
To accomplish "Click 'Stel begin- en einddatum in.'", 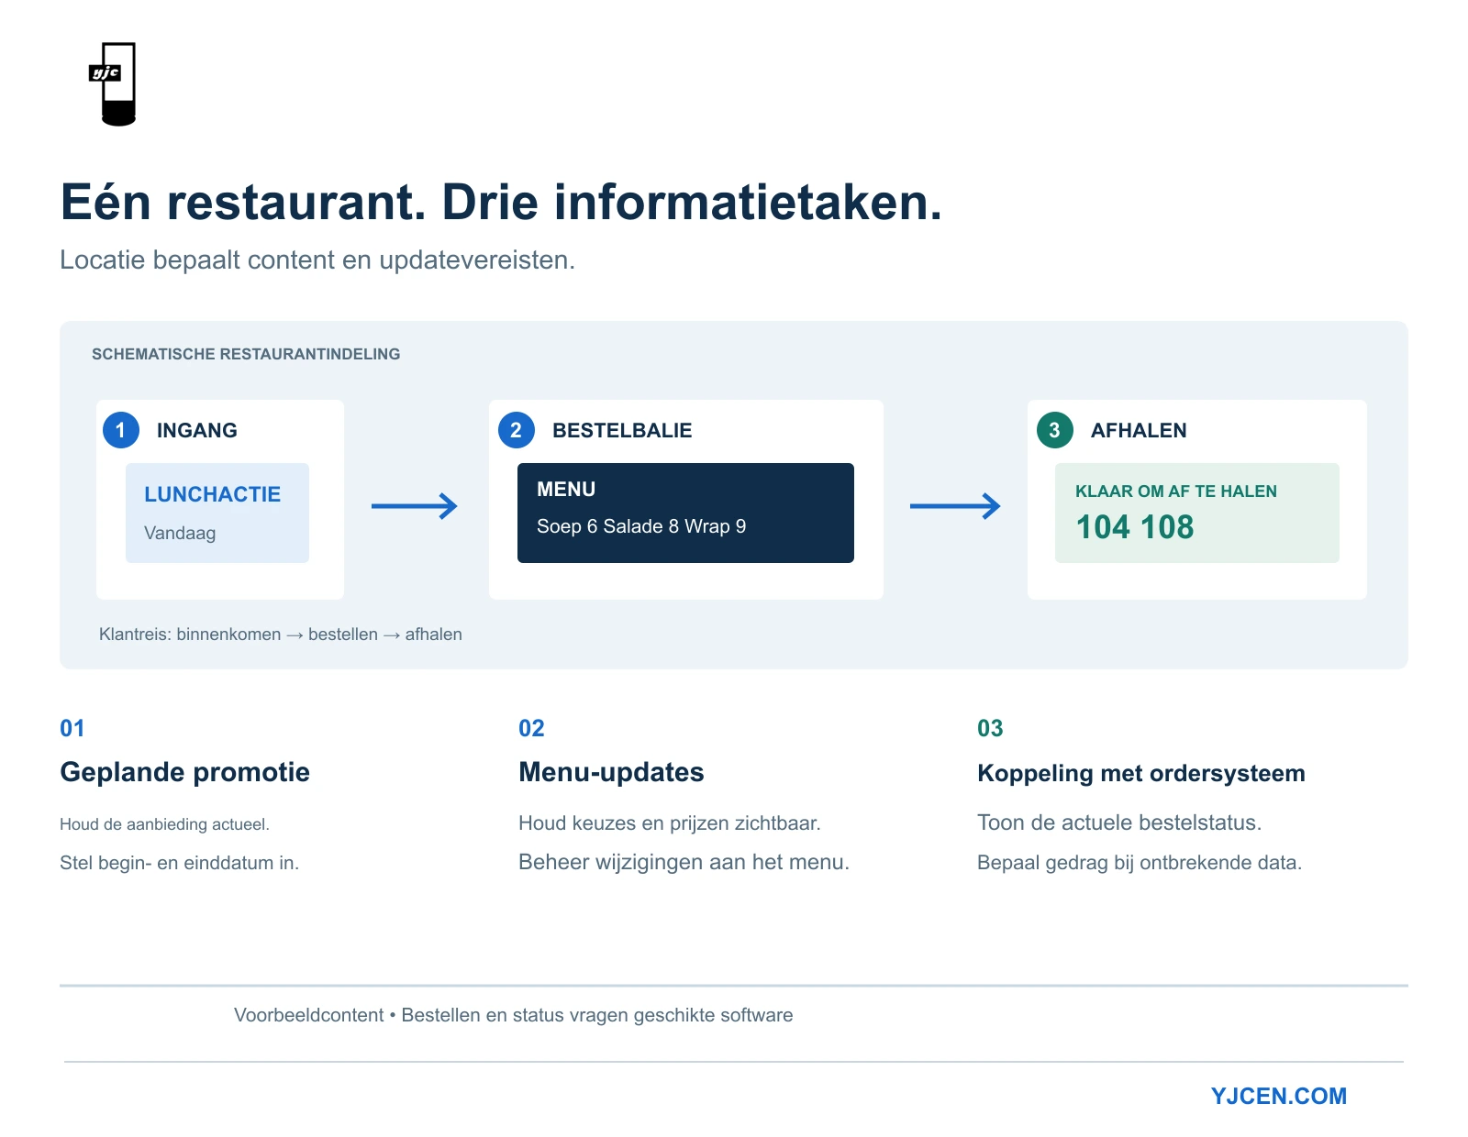I will [180, 863].
